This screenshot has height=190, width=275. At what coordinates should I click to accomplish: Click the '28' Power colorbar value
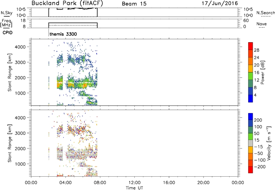256,50
